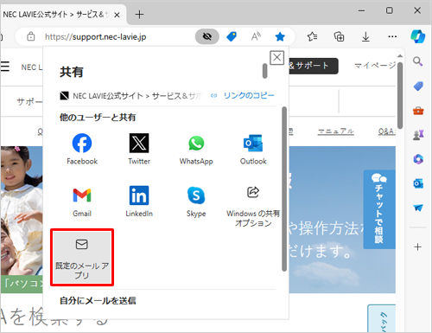This screenshot has width=432, height=333.
Task: Click 自分にメールを送信 section label
Action: point(98,301)
